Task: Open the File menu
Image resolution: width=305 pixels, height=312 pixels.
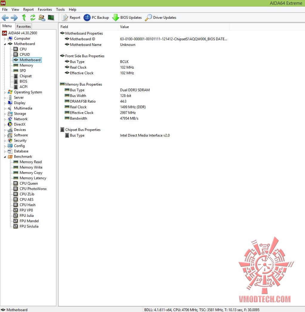Action: 5,9
